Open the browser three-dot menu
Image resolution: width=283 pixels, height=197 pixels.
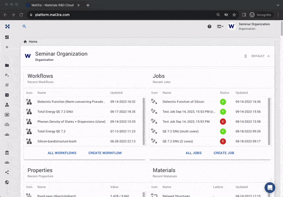[x=278, y=15]
